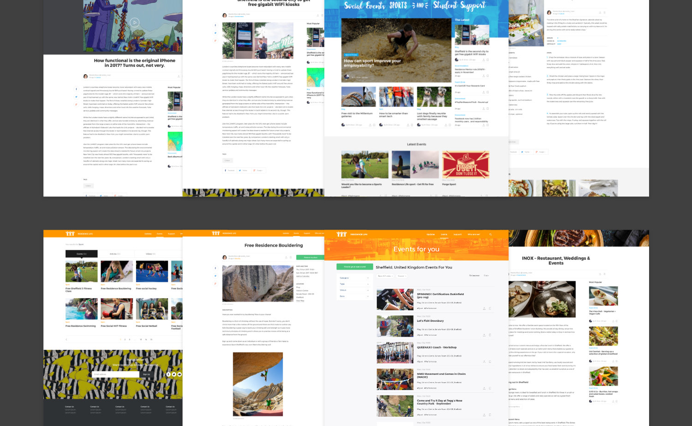This screenshot has height=426, width=692.
Task: Click Facebook icon beside Bouldering page photo
Action: (x=215, y=268)
